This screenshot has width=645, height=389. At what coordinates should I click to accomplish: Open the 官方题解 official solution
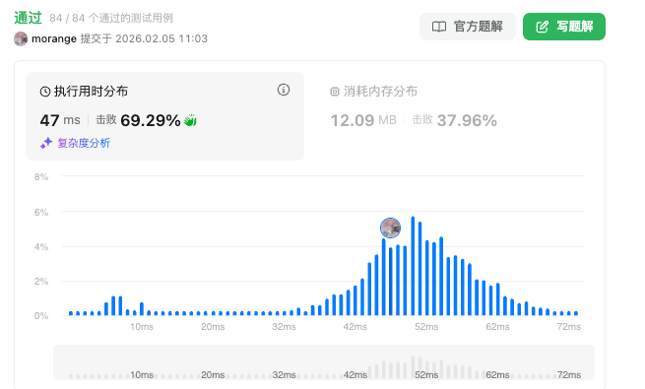coord(468,27)
